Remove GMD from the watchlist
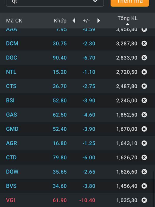The height and width of the screenshot is (207, 155). click(x=144, y=129)
